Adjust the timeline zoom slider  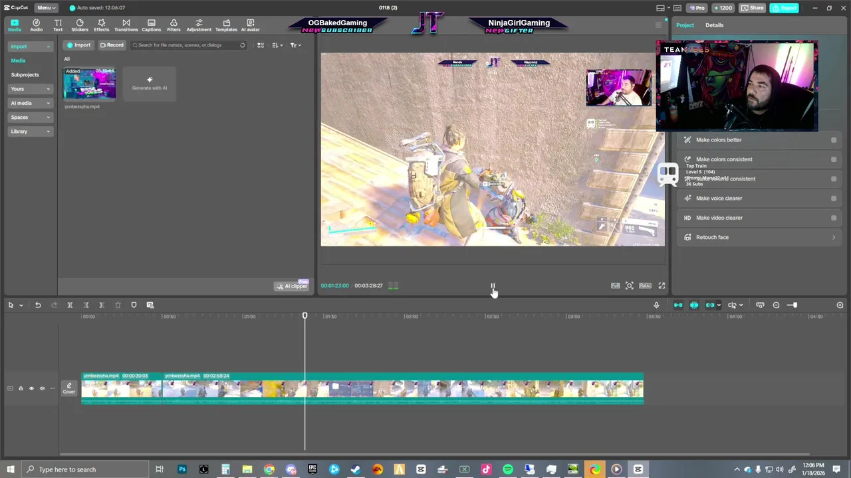click(792, 305)
